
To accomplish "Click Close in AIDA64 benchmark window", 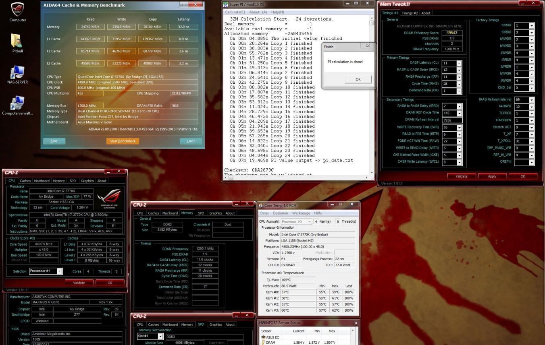I will (191, 141).
